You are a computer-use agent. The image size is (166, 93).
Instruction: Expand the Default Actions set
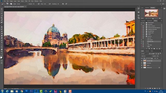click(145, 22)
